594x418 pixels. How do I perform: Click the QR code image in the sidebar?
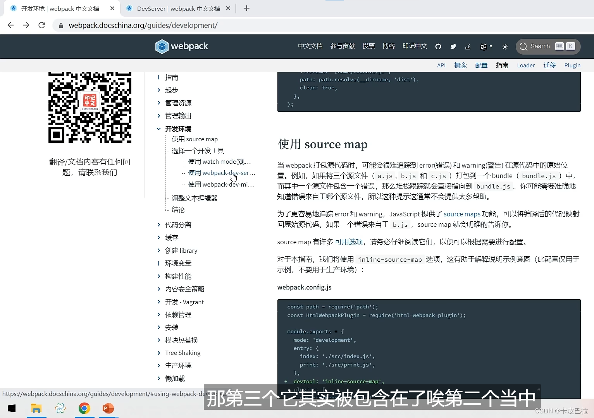pos(90,107)
